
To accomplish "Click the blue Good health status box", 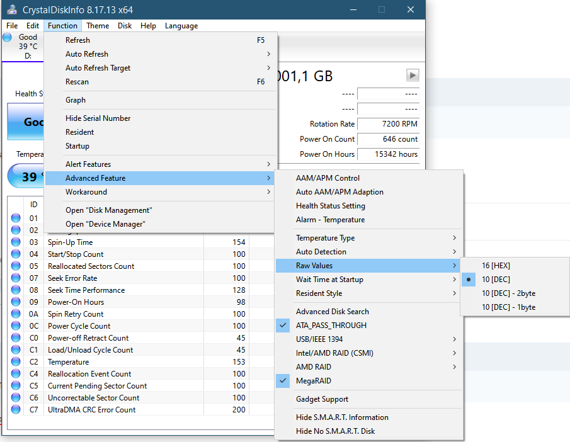I will (x=25, y=122).
